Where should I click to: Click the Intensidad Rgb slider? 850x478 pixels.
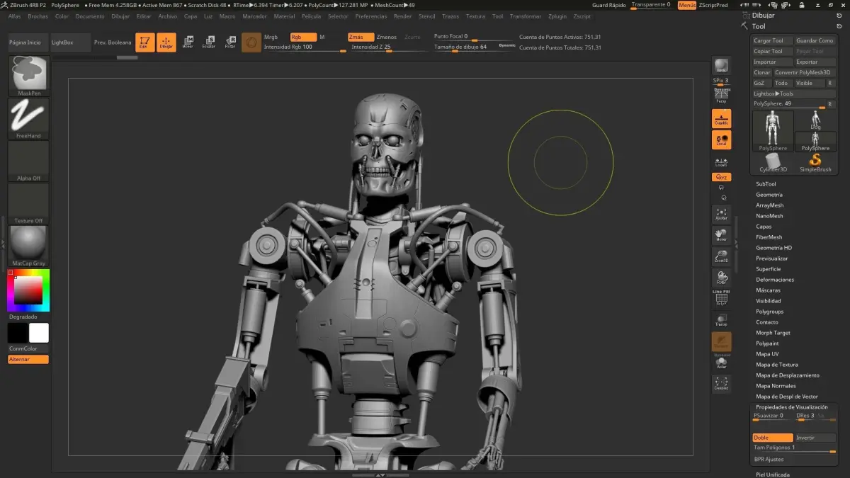305,47
